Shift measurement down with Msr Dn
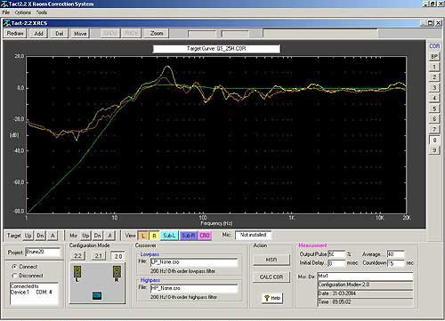Image resolution: width=445 pixels, height=321 pixels. (98, 236)
